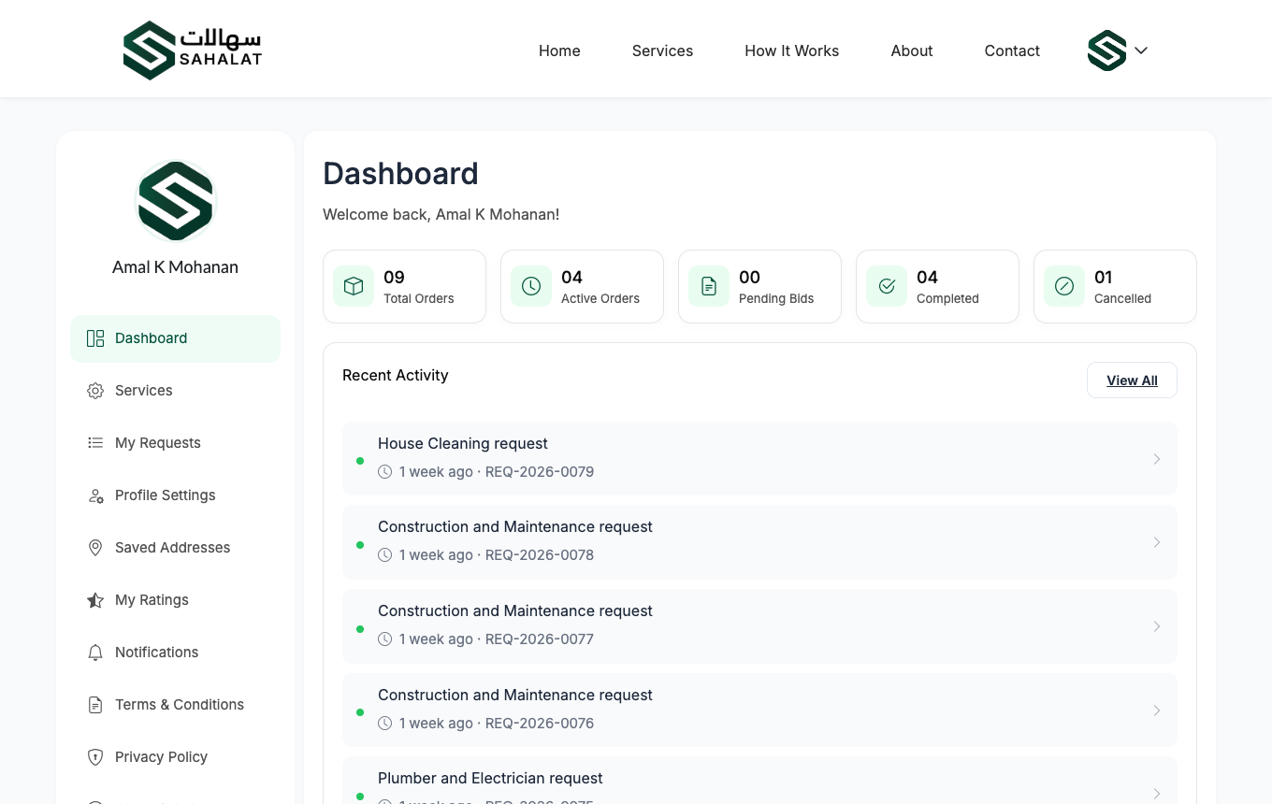Open the Contact page
The height and width of the screenshot is (804, 1272).
(1012, 50)
